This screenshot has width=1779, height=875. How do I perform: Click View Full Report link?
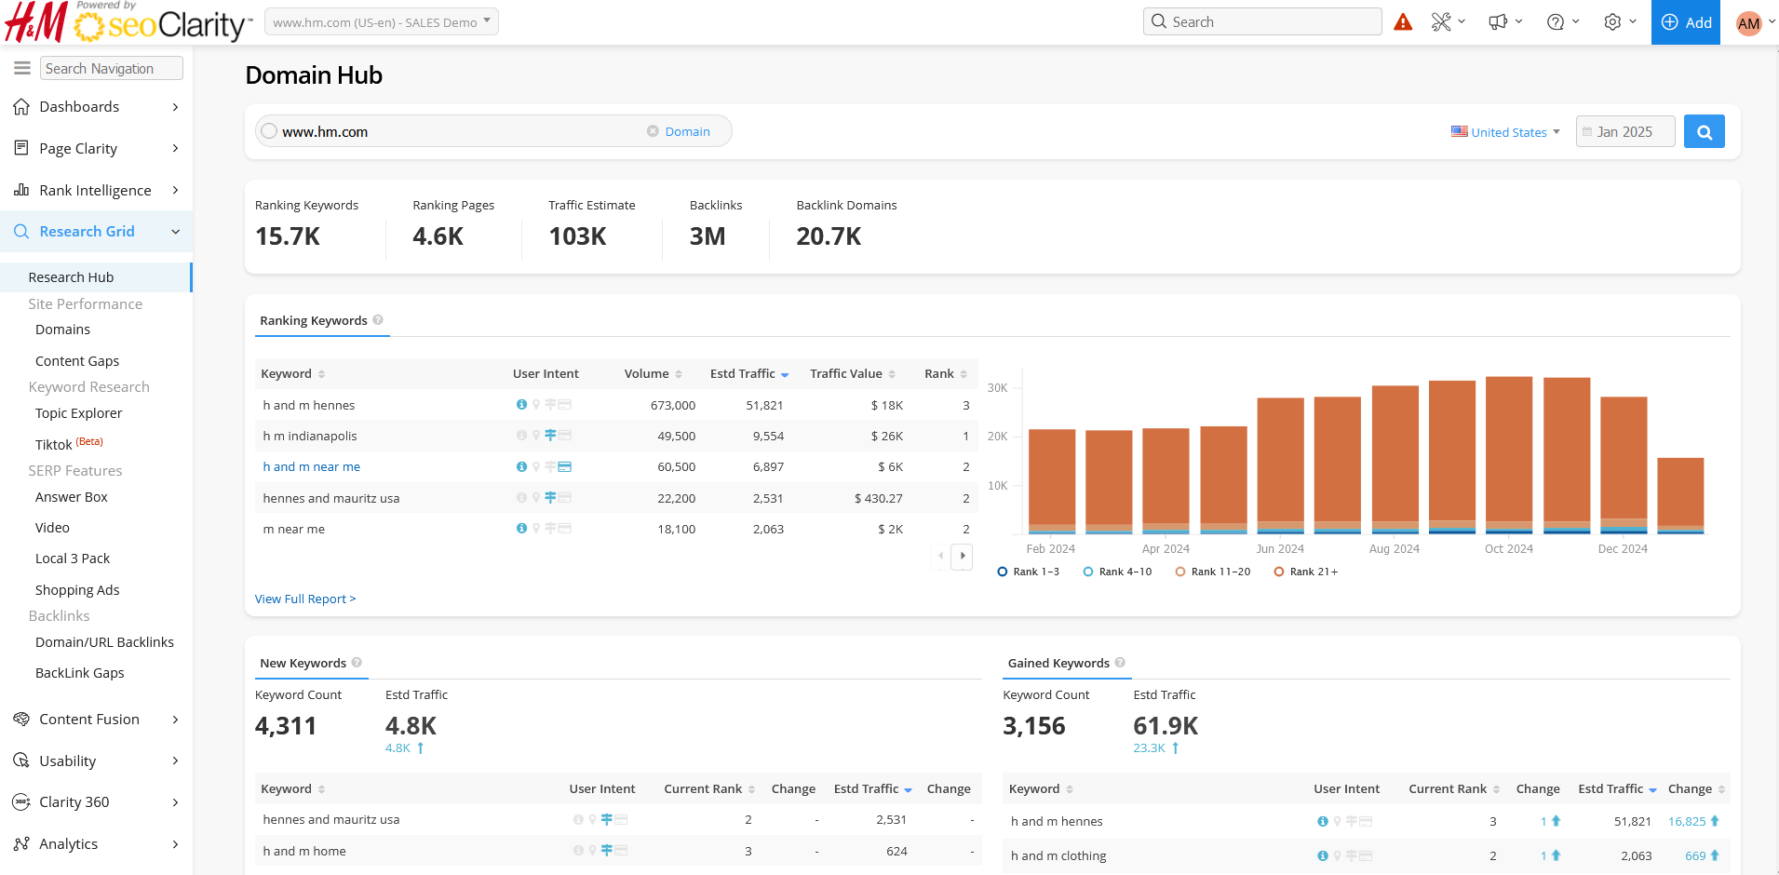305,599
